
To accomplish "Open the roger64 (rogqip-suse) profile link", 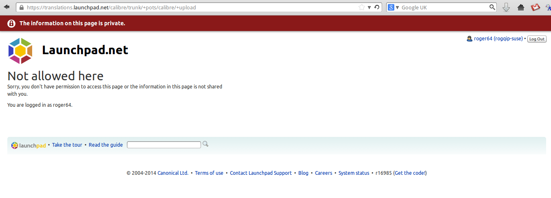I will [498, 39].
